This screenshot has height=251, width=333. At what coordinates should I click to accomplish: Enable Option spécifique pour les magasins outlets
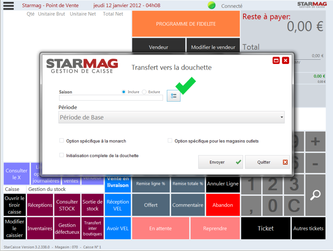[170, 141]
